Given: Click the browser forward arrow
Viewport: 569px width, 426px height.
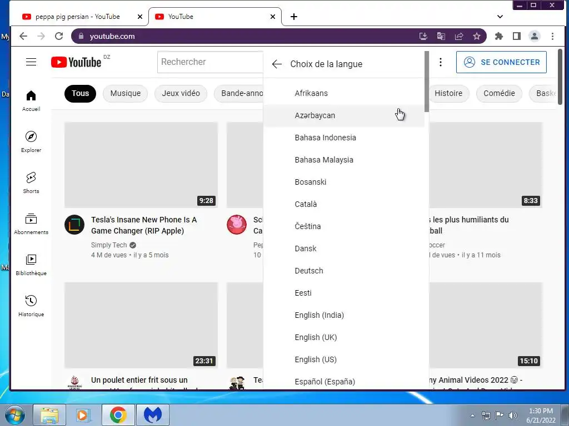Looking at the screenshot, I should coord(41,36).
